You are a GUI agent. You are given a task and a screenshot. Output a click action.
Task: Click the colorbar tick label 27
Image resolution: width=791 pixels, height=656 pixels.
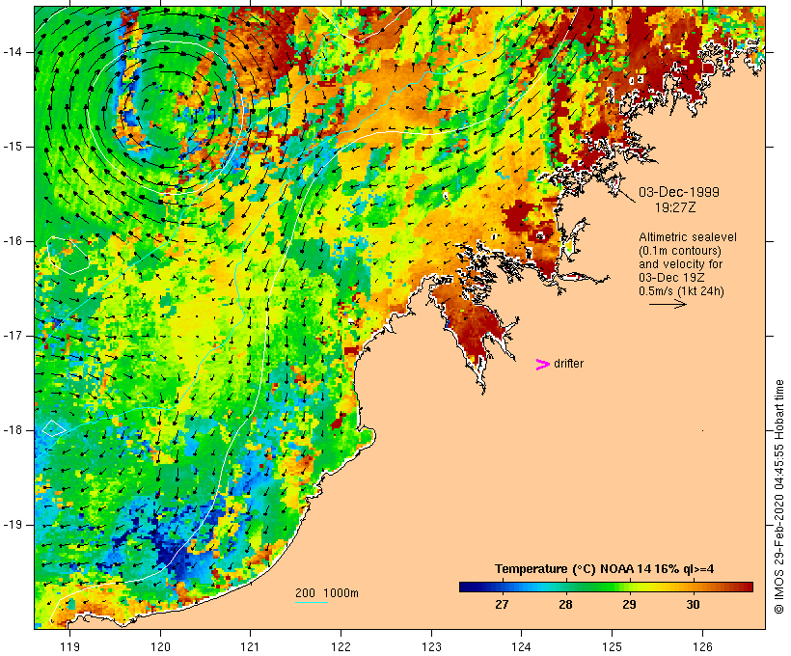pyautogui.click(x=502, y=604)
